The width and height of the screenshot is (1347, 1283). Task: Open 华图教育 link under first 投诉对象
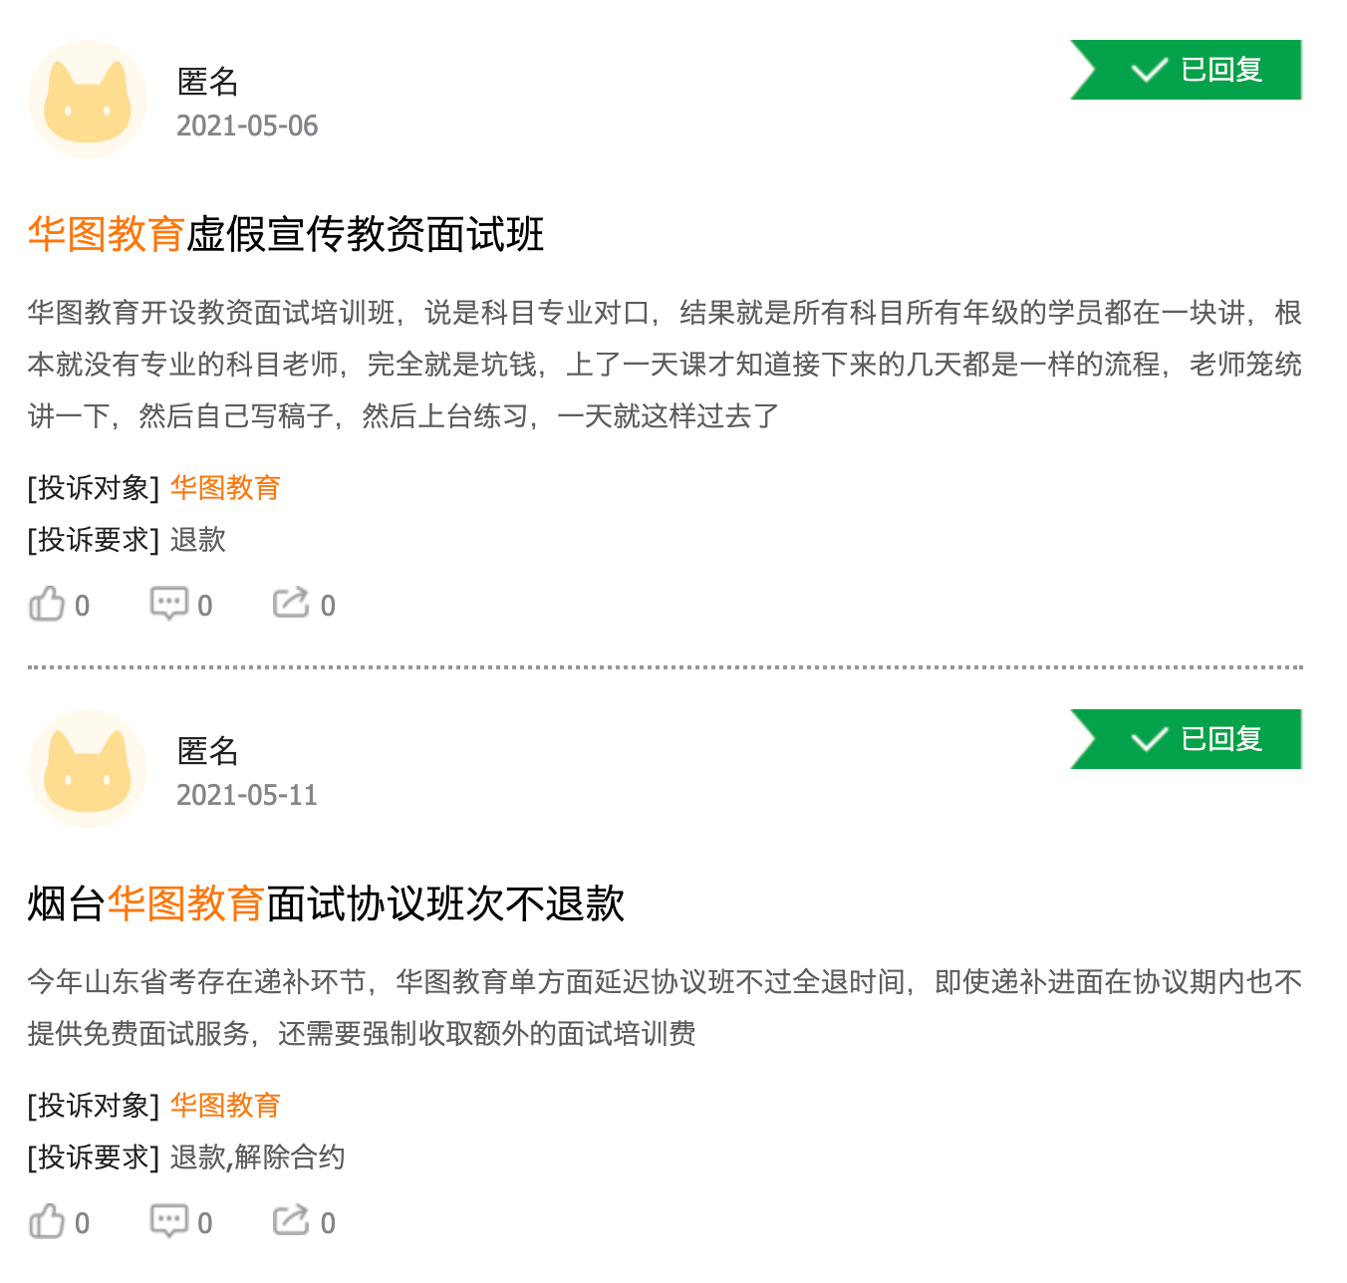225,488
